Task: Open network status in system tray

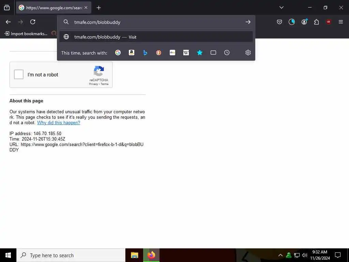Action: pos(297,255)
